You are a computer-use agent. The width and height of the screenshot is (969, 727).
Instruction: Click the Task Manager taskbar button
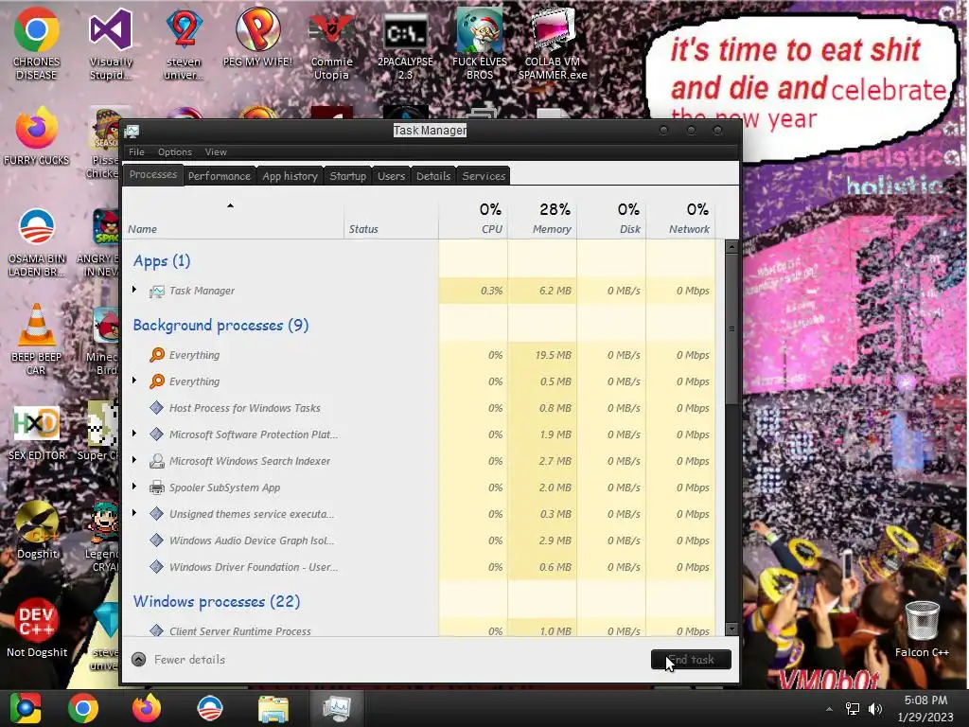(x=336, y=708)
